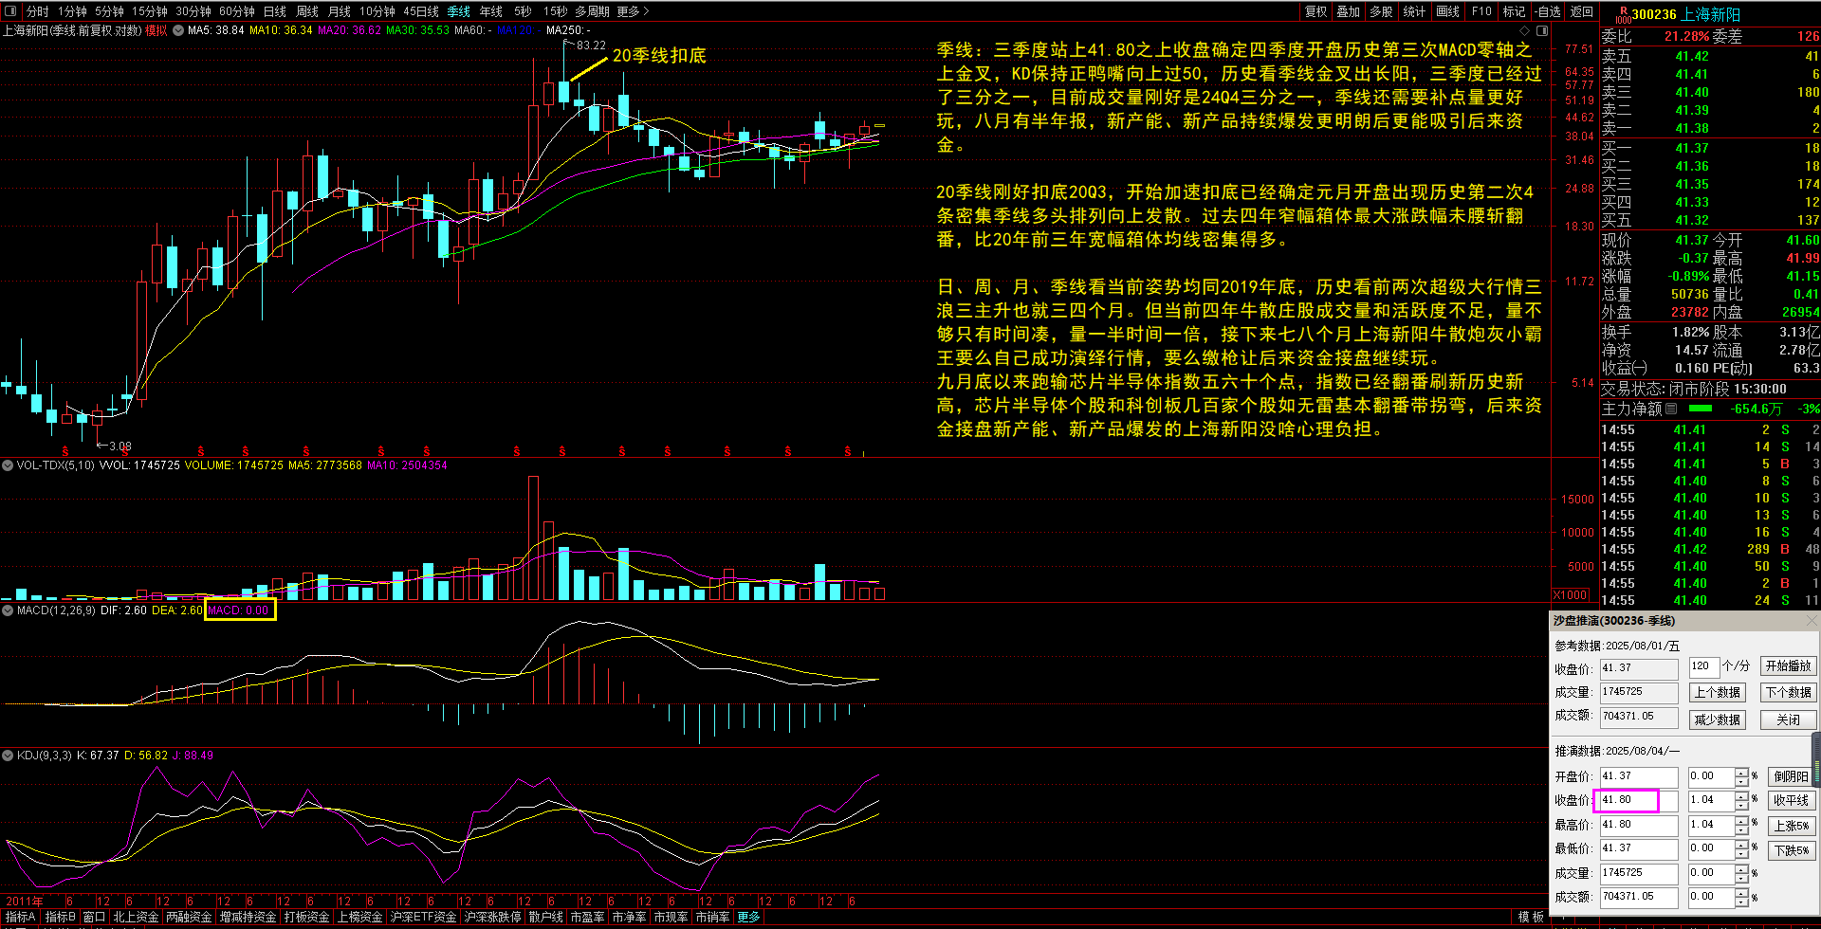This screenshot has width=1821, height=929.
Task: Toggle side panel icon next to diamond
Action: click(1542, 30)
